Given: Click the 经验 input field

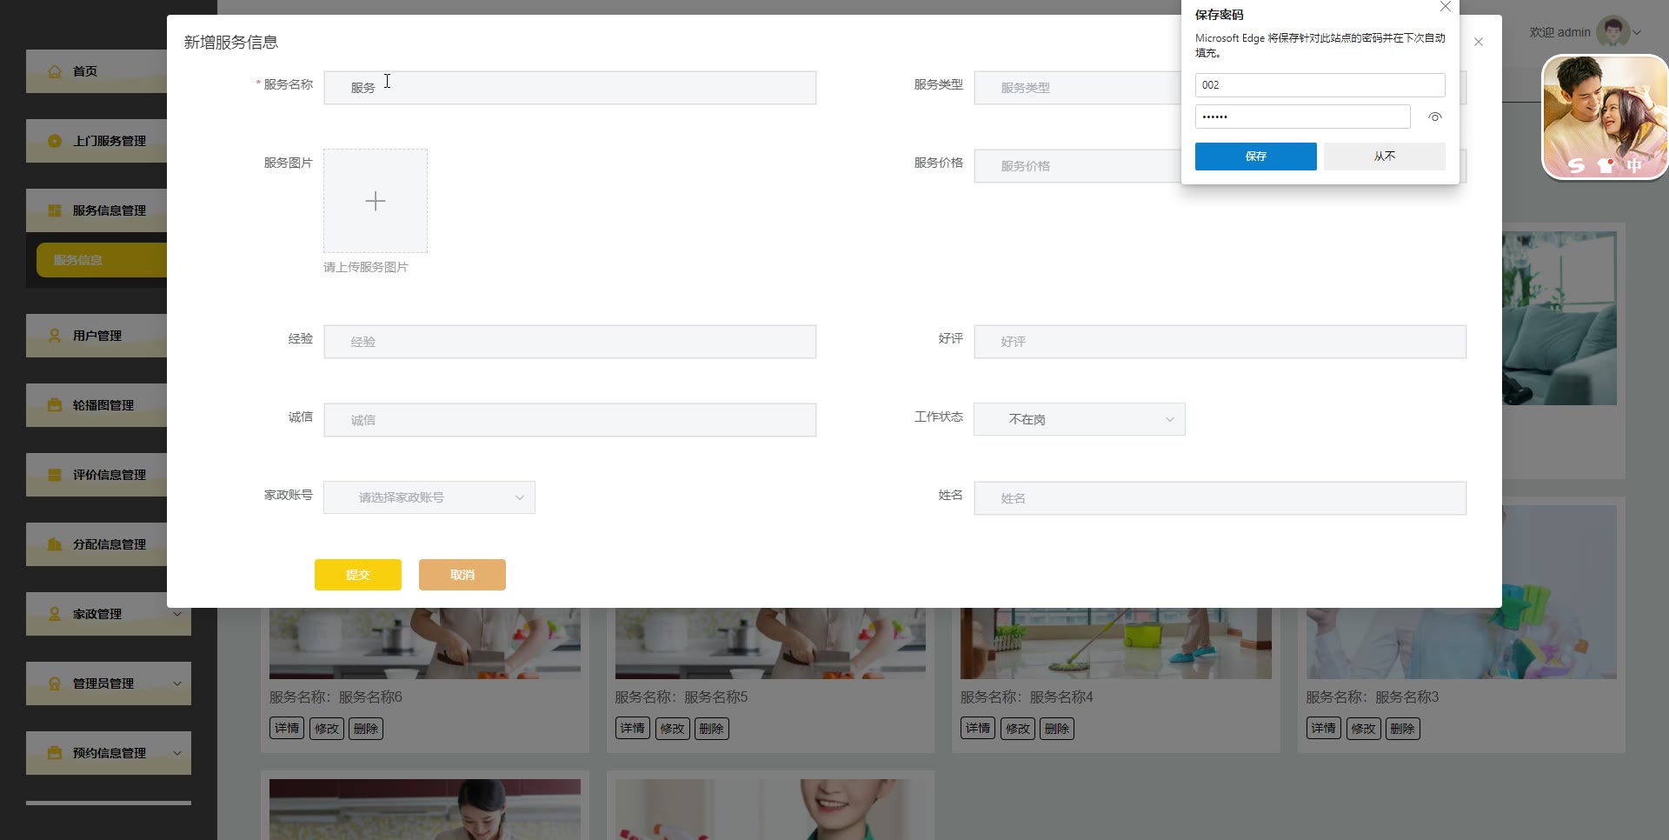Looking at the screenshot, I should 570,342.
